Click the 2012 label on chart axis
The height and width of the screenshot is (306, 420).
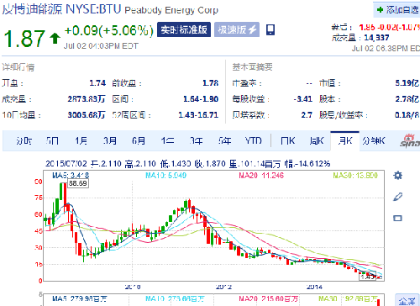pyautogui.click(x=223, y=287)
